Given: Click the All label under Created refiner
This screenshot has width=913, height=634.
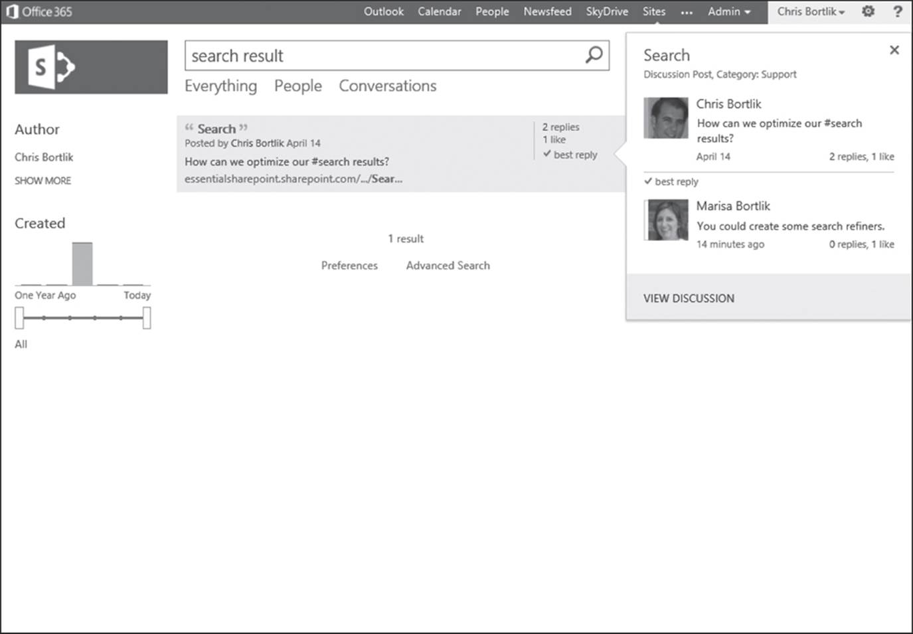Looking at the screenshot, I should [21, 344].
